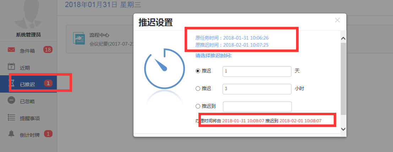Click the dialog scrollbar down arrow
The image size is (393, 152).
(343, 129)
